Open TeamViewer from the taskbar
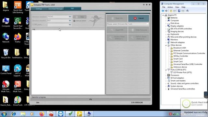 click(x=61, y=114)
